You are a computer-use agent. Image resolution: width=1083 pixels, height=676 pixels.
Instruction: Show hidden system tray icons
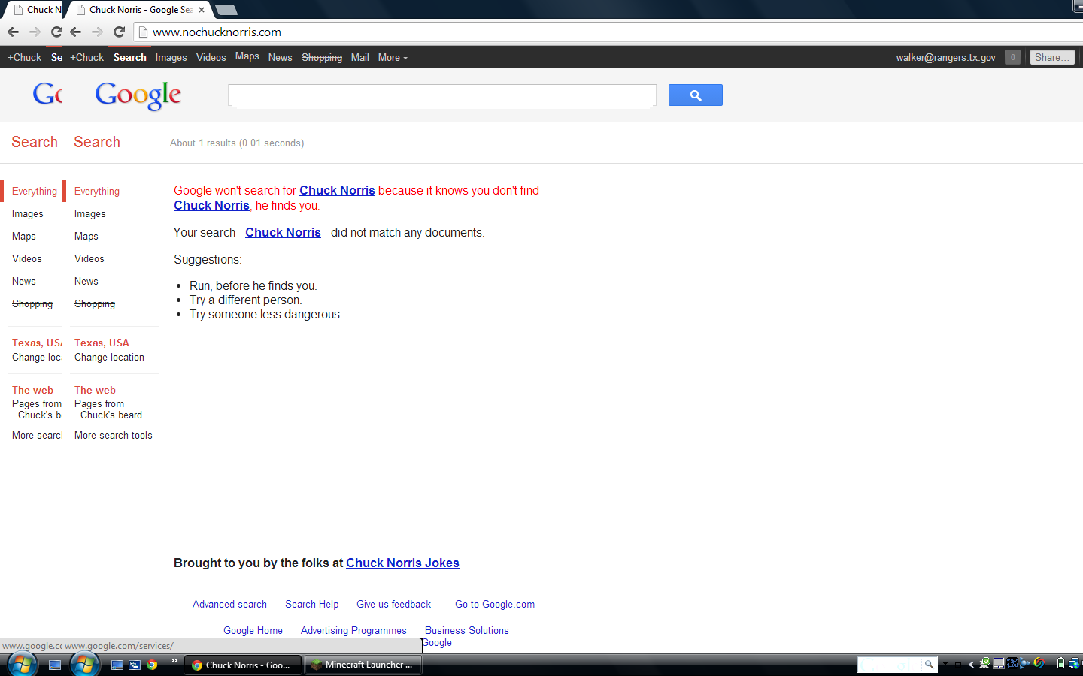pos(971,664)
